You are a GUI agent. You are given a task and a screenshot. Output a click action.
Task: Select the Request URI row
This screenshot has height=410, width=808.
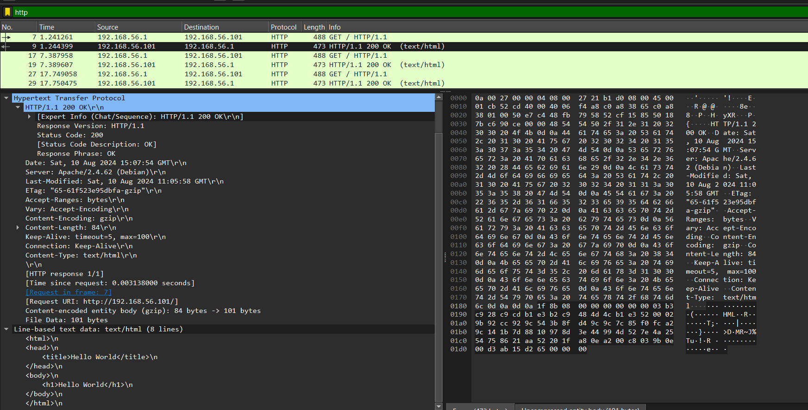pos(218,301)
